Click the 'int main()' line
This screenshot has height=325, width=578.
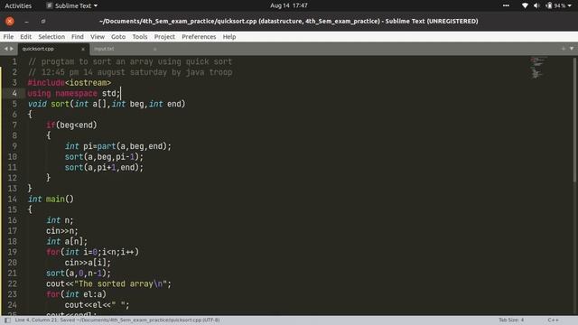pyautogui.click(x=51, y=199)
